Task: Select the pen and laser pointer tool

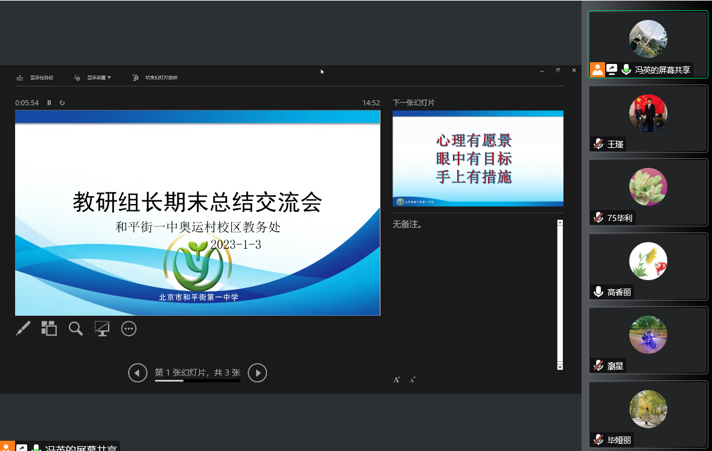Action: click(x=23, y=328)
